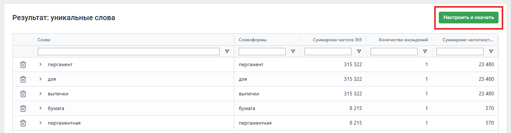Click trash icon next to бумага
Screen dimensions: 511x133
point(23,109)
